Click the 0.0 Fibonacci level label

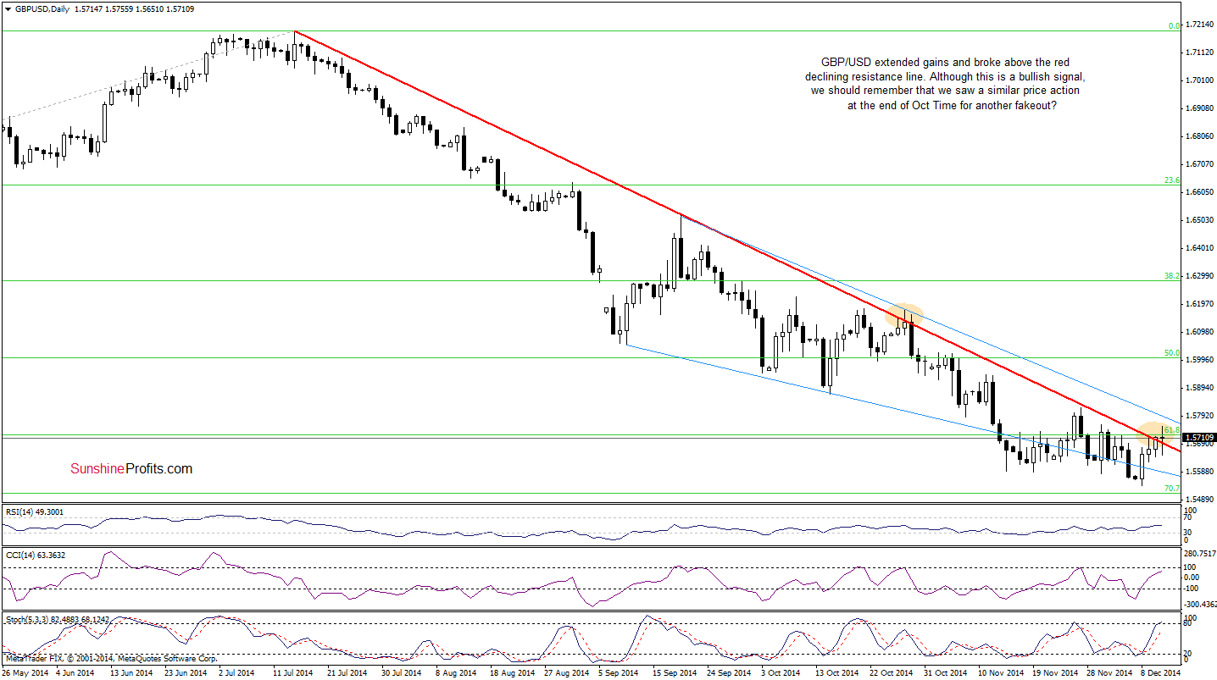[1175, 26]
